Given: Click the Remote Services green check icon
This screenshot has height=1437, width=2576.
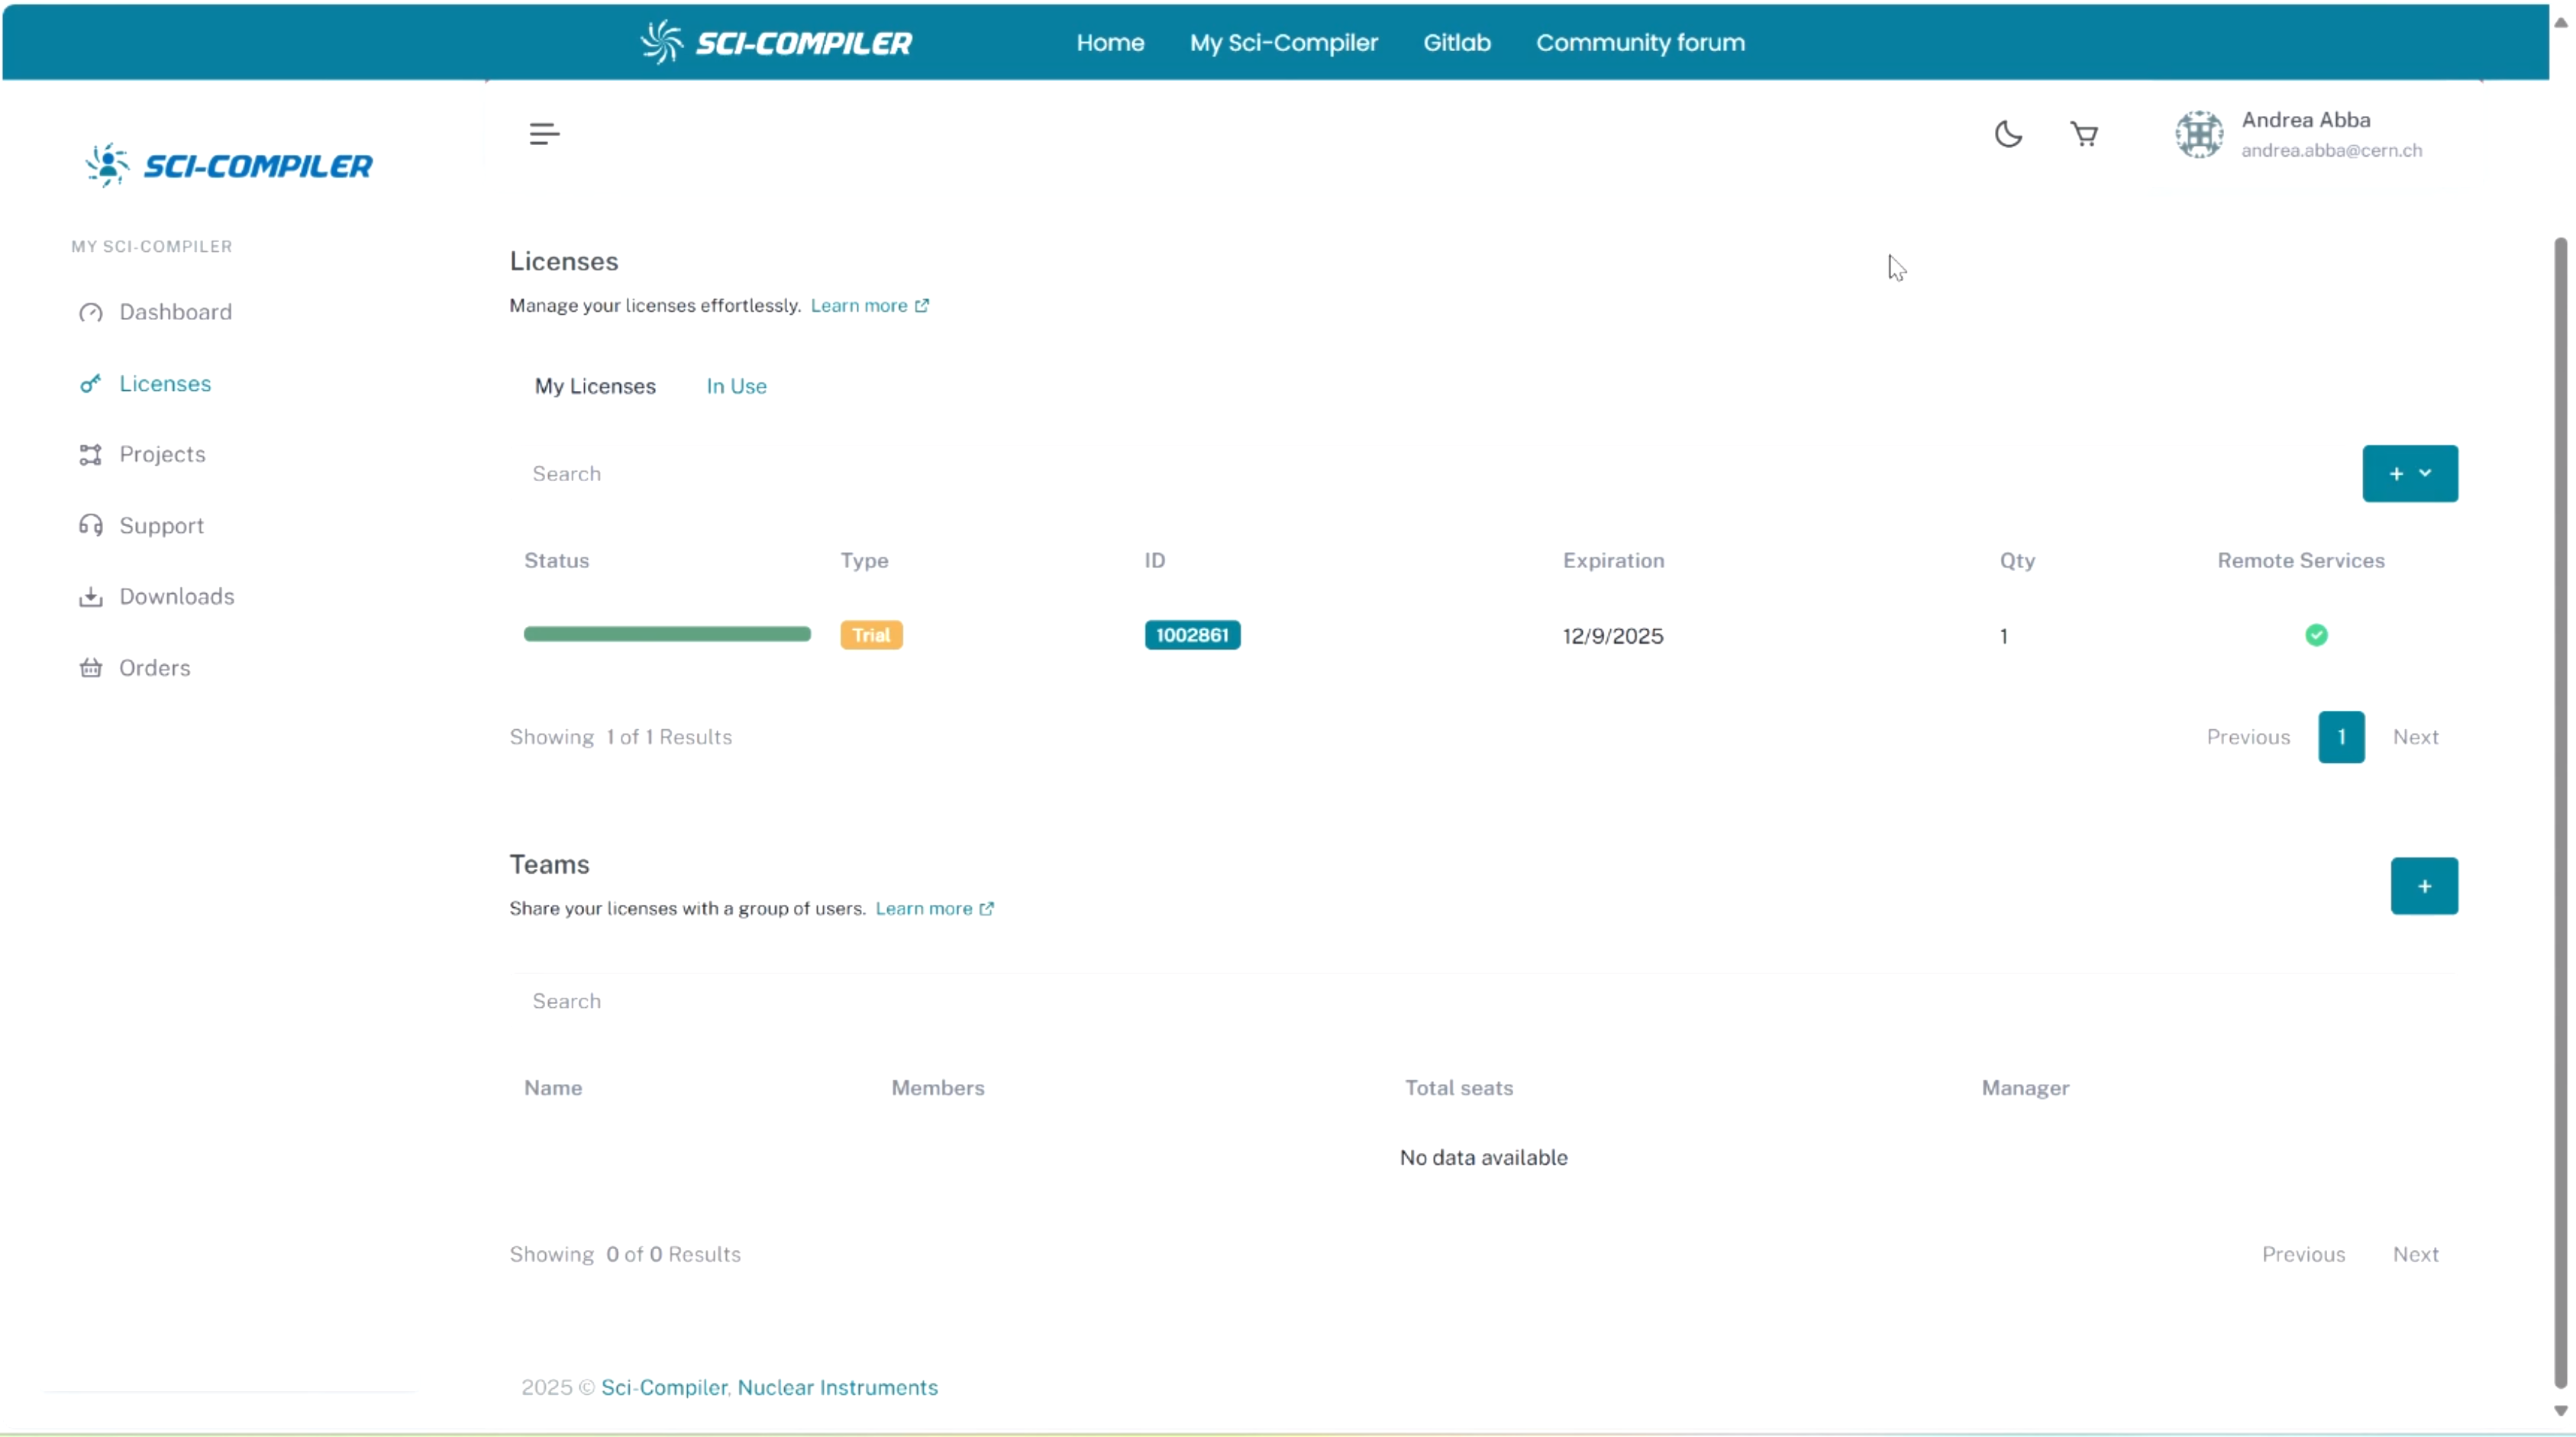Looking at the screenshot, I should [2316, 635].
